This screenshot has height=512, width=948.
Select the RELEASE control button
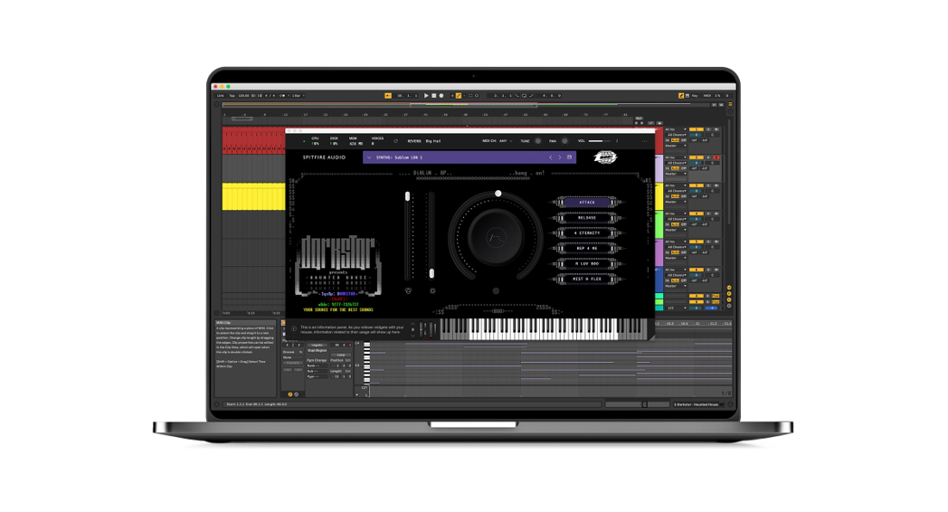[586, 218]
